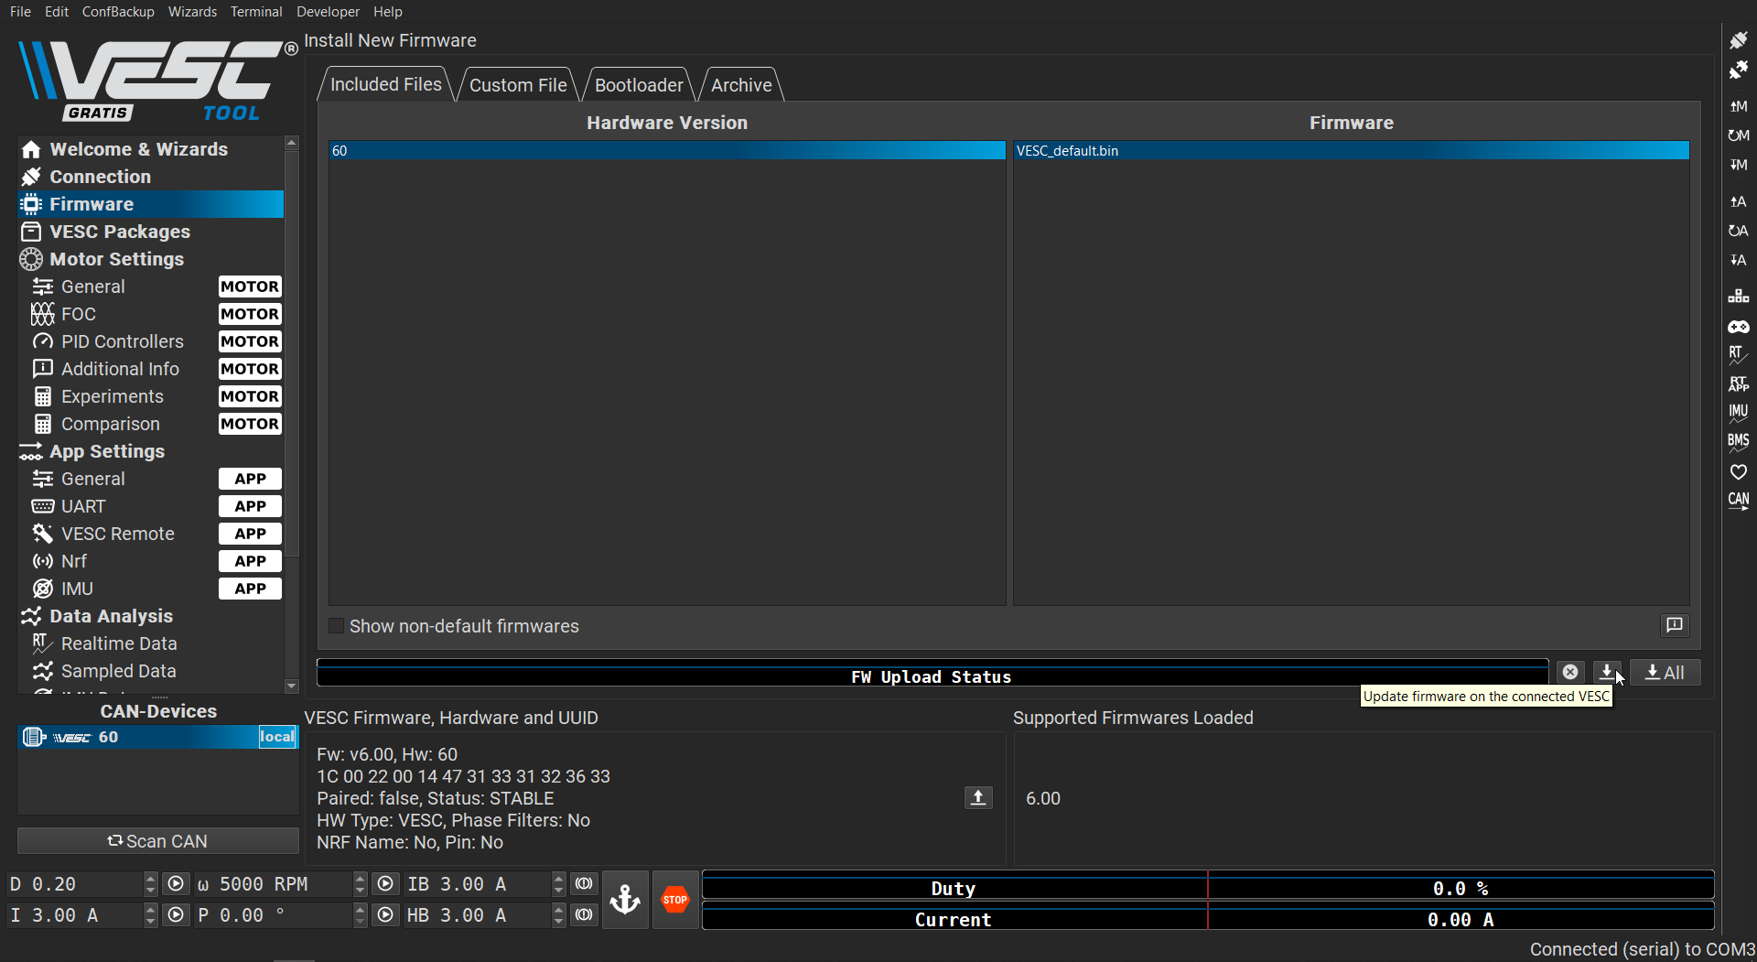
Task: Increase IB brake current with up stepper
Action: click(x=559, y=879)
